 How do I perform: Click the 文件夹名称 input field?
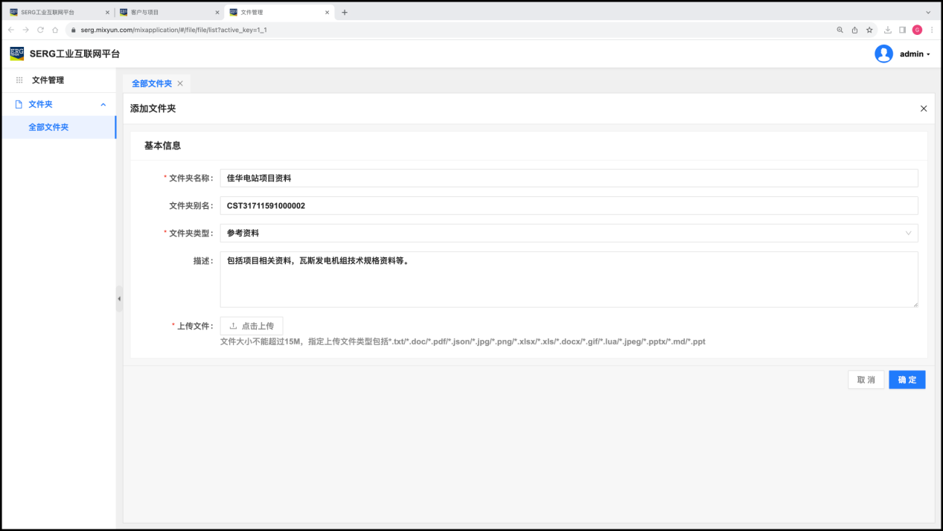pos(569,178)
